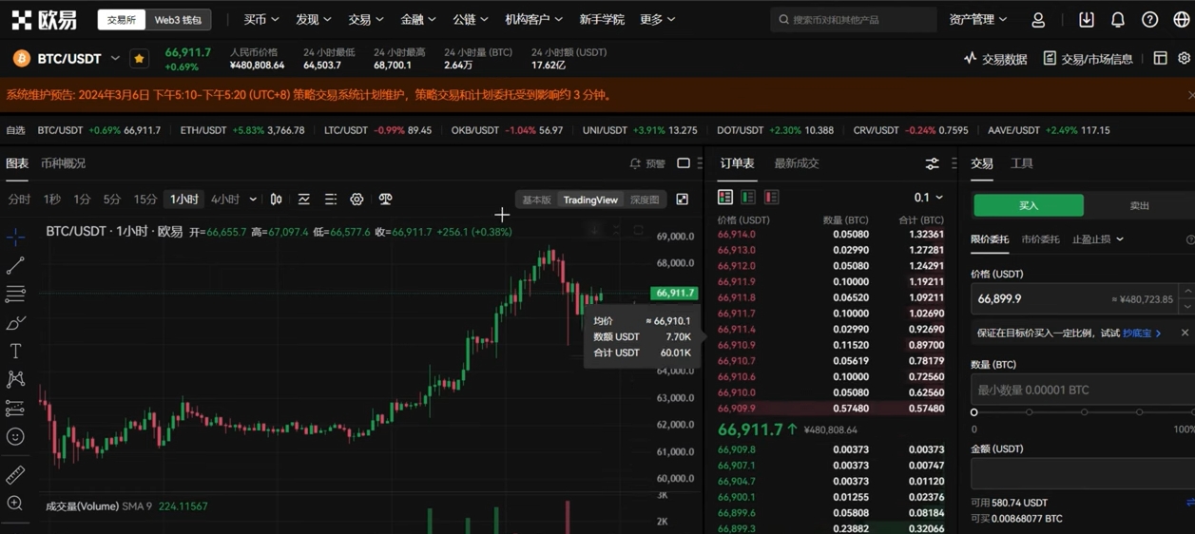The image size is (1195, 534).
Task: Open the notifications bell
Action: tap(1118, 19)
